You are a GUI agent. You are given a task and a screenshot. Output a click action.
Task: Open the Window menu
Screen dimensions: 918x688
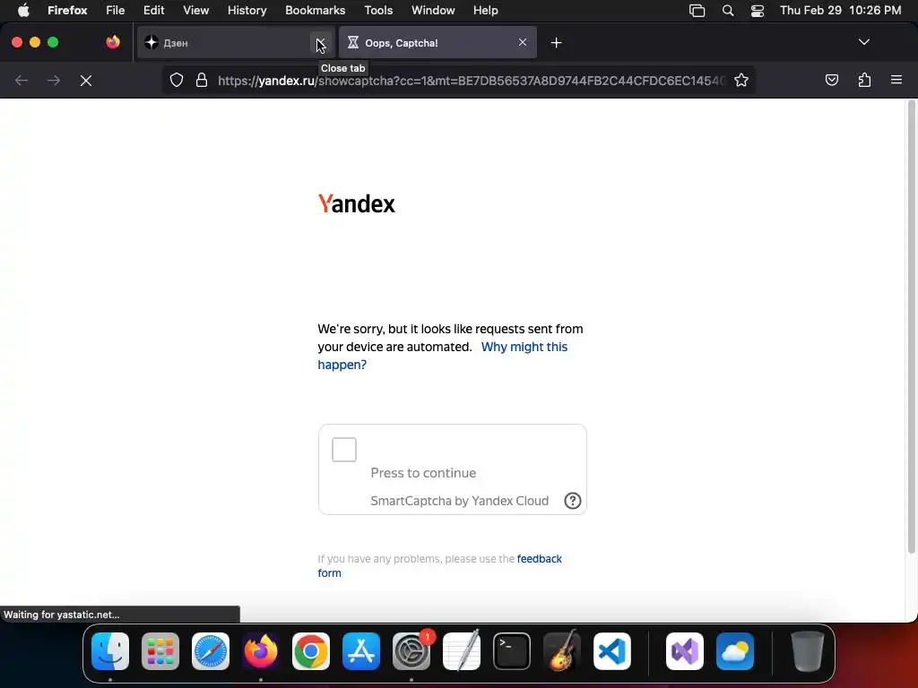[x=433, y=10]
